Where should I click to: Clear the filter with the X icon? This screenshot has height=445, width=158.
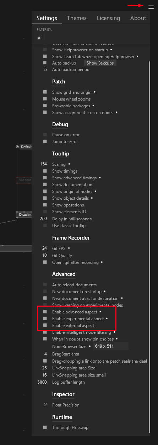39,38
